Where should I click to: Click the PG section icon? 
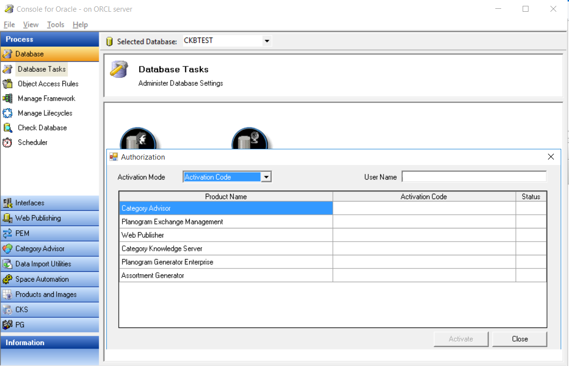tap(7, 325)
